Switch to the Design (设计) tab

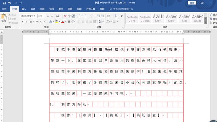[33, 9]
